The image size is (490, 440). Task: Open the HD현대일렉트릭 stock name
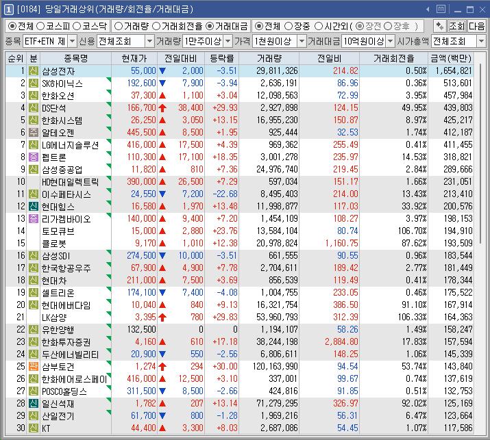tap(71, 181)
